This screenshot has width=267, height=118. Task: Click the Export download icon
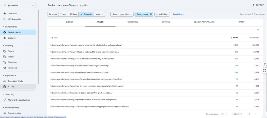click(253, 5)
